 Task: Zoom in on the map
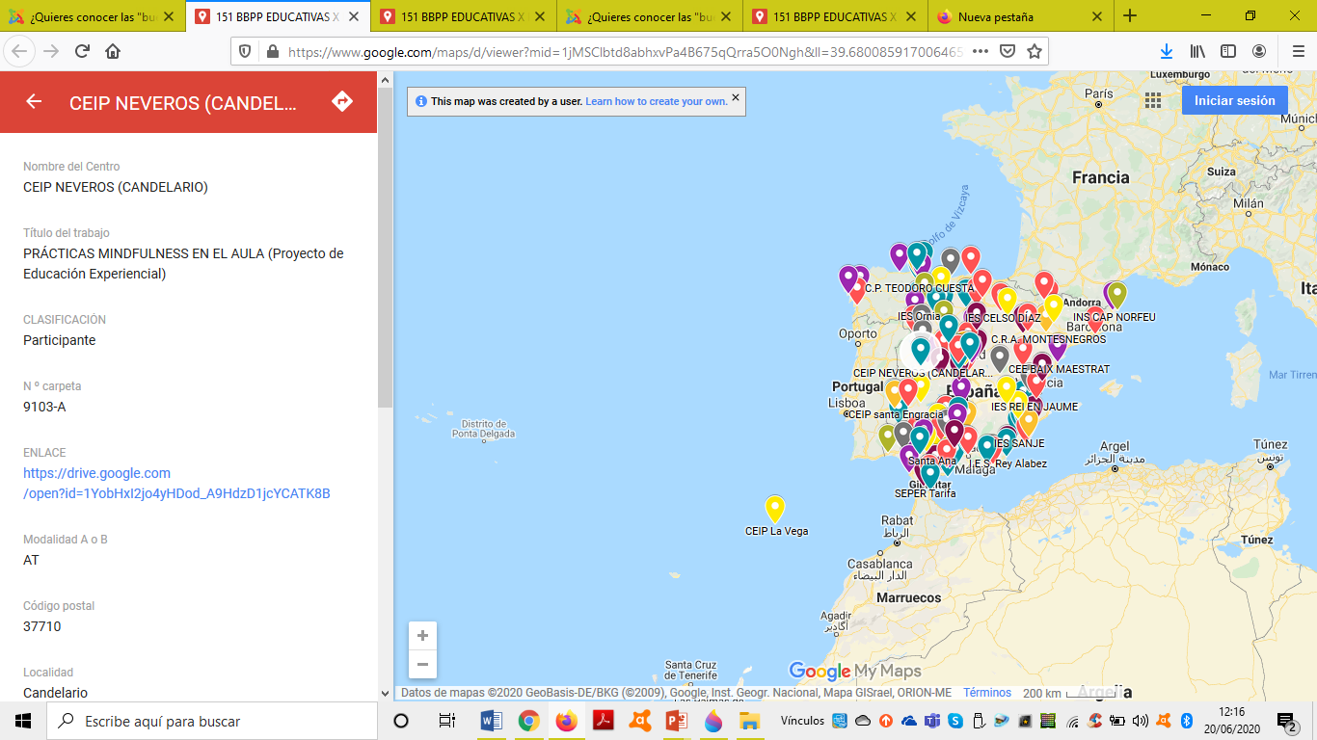(422, 636)
